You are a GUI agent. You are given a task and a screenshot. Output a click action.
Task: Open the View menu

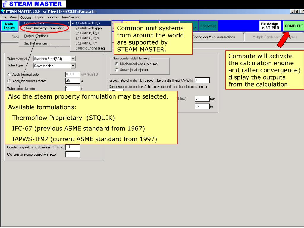click(x=13, y=17)
